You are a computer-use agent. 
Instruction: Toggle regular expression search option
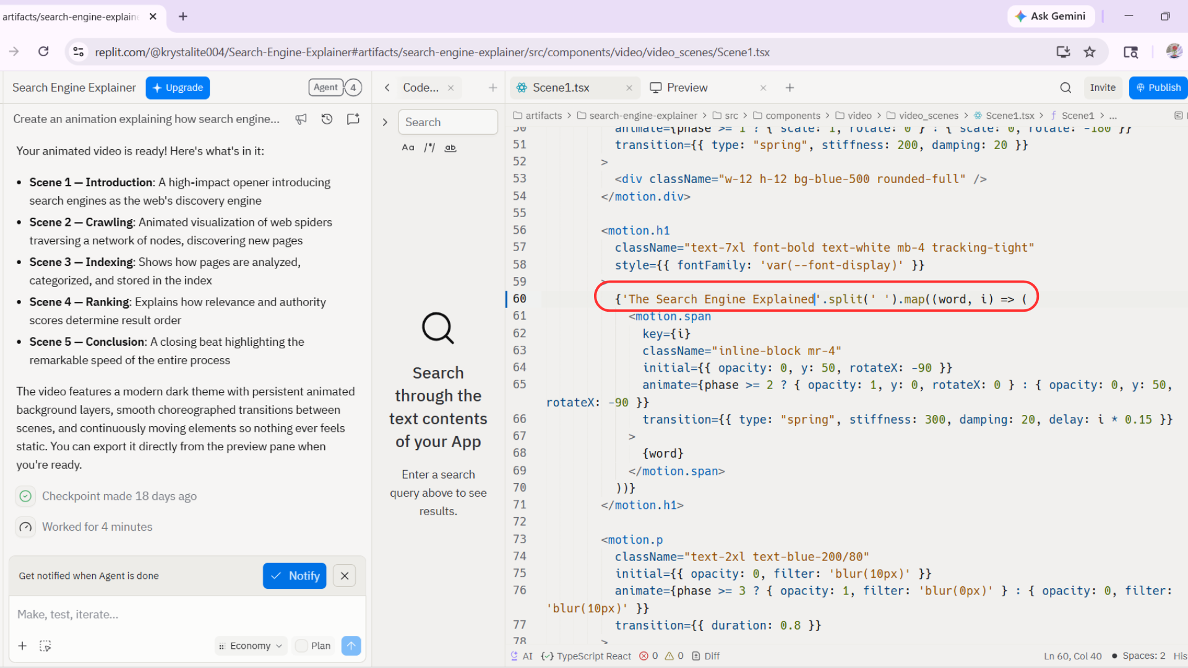[x=429, y=148]
